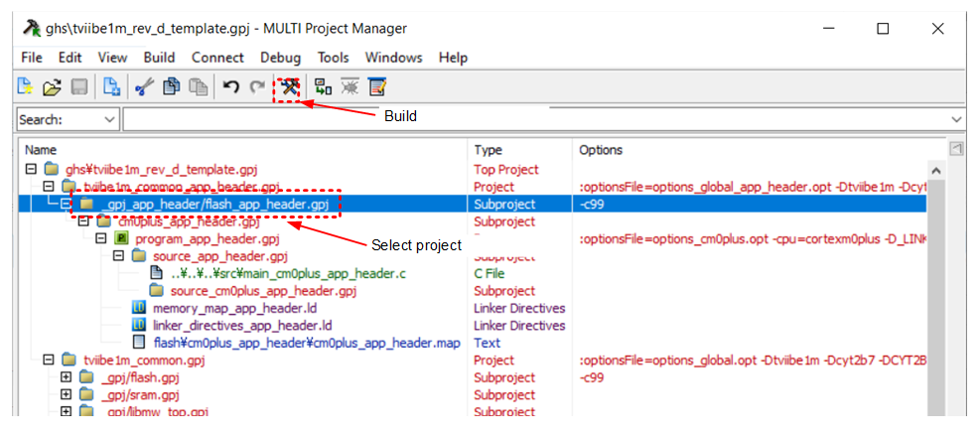This screenshot has width=979, height=438.
Task: Click the tviibe1m_common.gpj folder icon
Action: coord(69,360)
